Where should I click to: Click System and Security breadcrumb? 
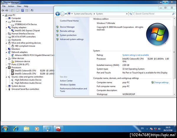83,14
